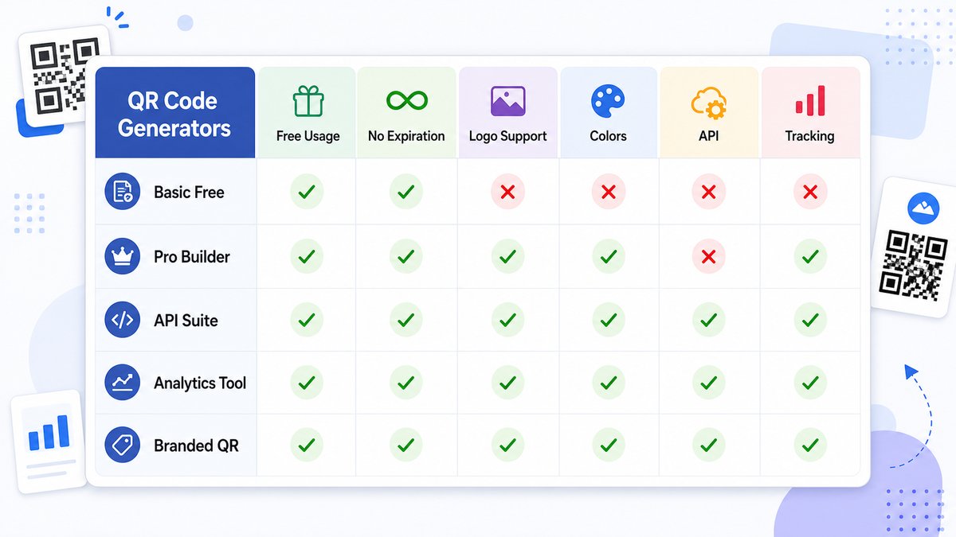Click the Logo Support column label
Screen dimensions: 956x537
(x=507, y=136)
